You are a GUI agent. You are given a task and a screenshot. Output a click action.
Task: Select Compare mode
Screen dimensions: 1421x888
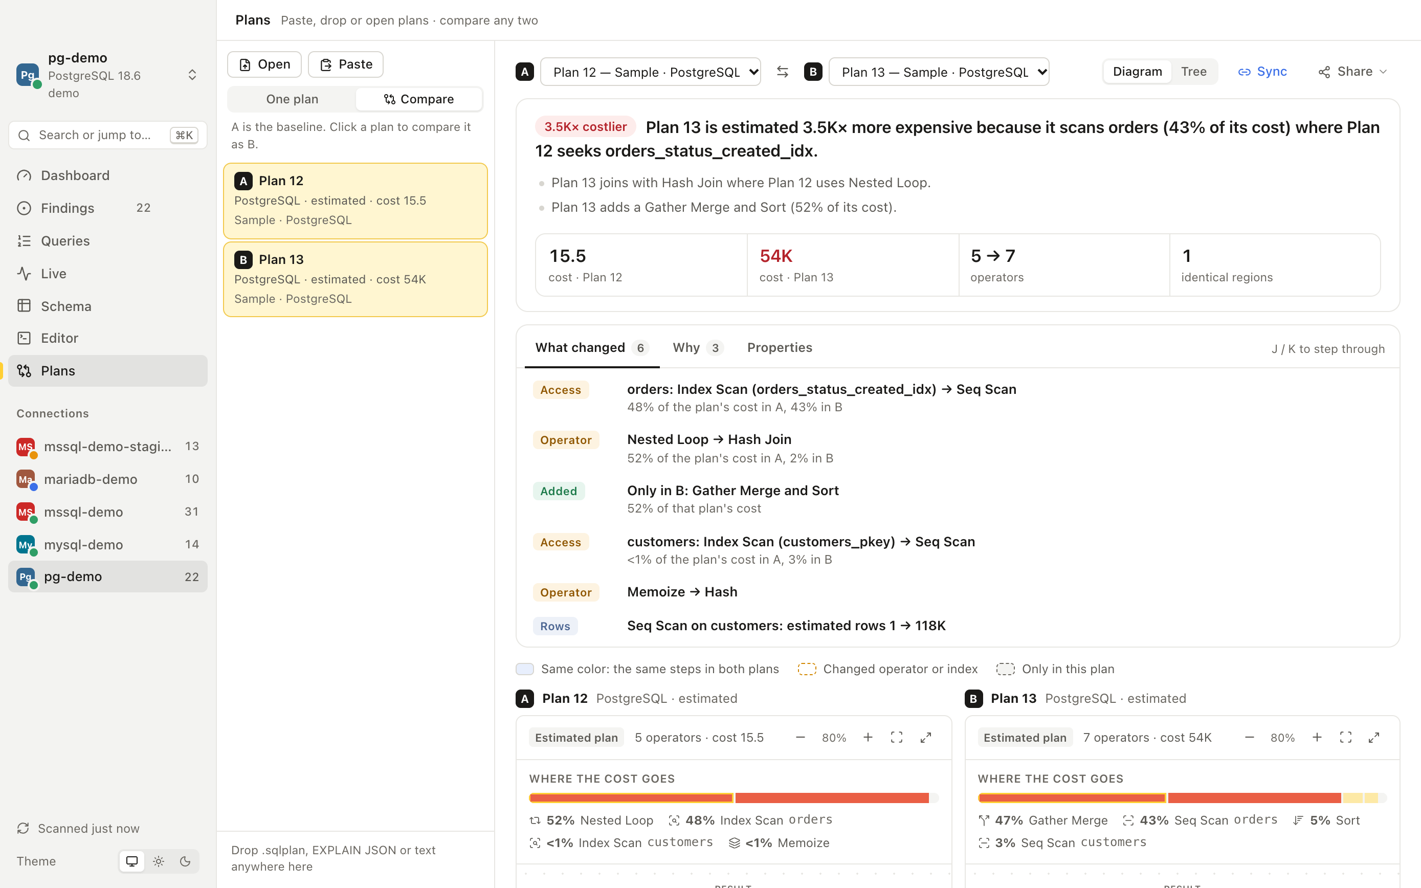pos(418,99)
